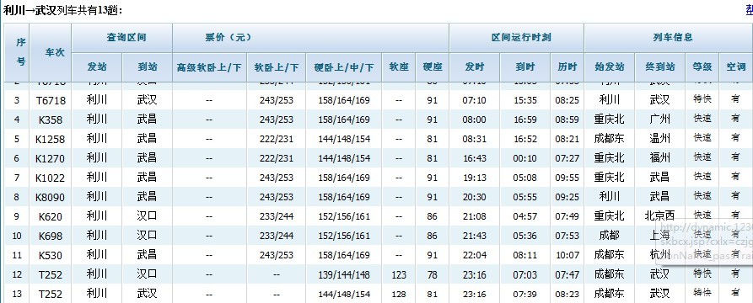Click the 历时 column header

point(567,67)
